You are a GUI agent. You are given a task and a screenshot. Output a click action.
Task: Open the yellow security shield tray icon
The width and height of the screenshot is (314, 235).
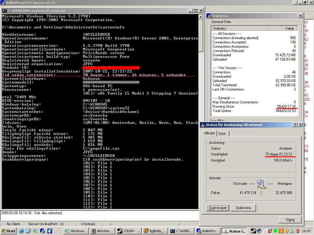[x=287, y=231]
